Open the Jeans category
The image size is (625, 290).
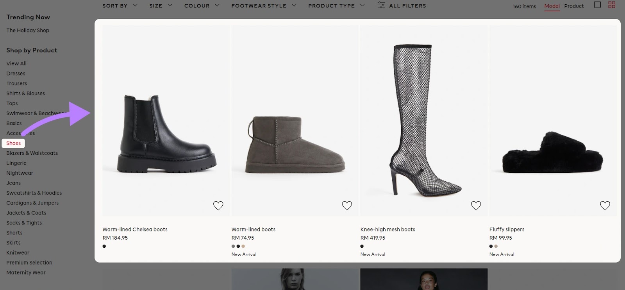coord(13,183)
